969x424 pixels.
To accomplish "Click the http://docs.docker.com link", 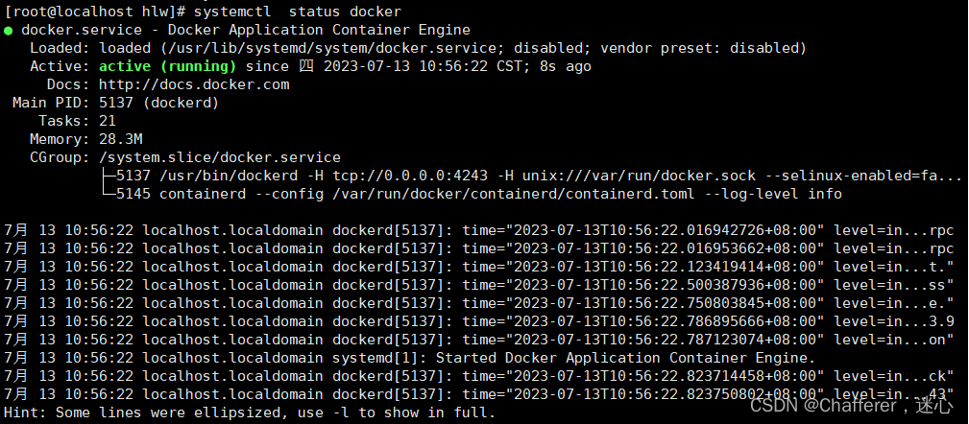I will (194, 84).
